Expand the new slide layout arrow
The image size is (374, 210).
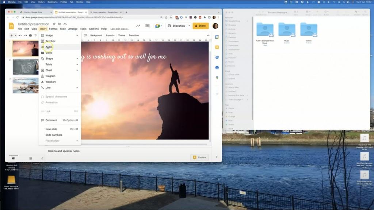(15, 35)
